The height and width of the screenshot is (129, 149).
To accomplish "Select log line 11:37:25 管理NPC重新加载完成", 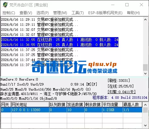I will pos(39,55).
